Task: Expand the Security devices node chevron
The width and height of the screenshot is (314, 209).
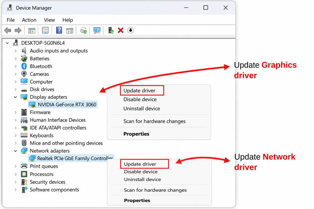Action: pyautogui.click(x=15, y=182)
